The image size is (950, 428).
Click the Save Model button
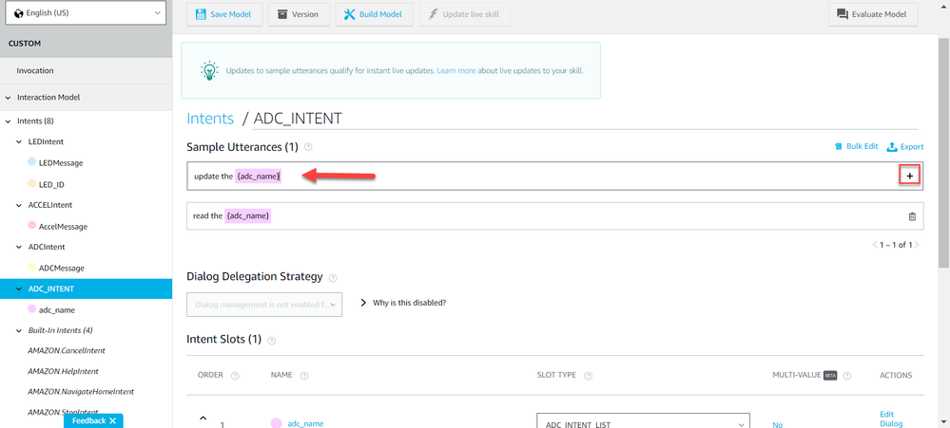click(x=224, y=14)
